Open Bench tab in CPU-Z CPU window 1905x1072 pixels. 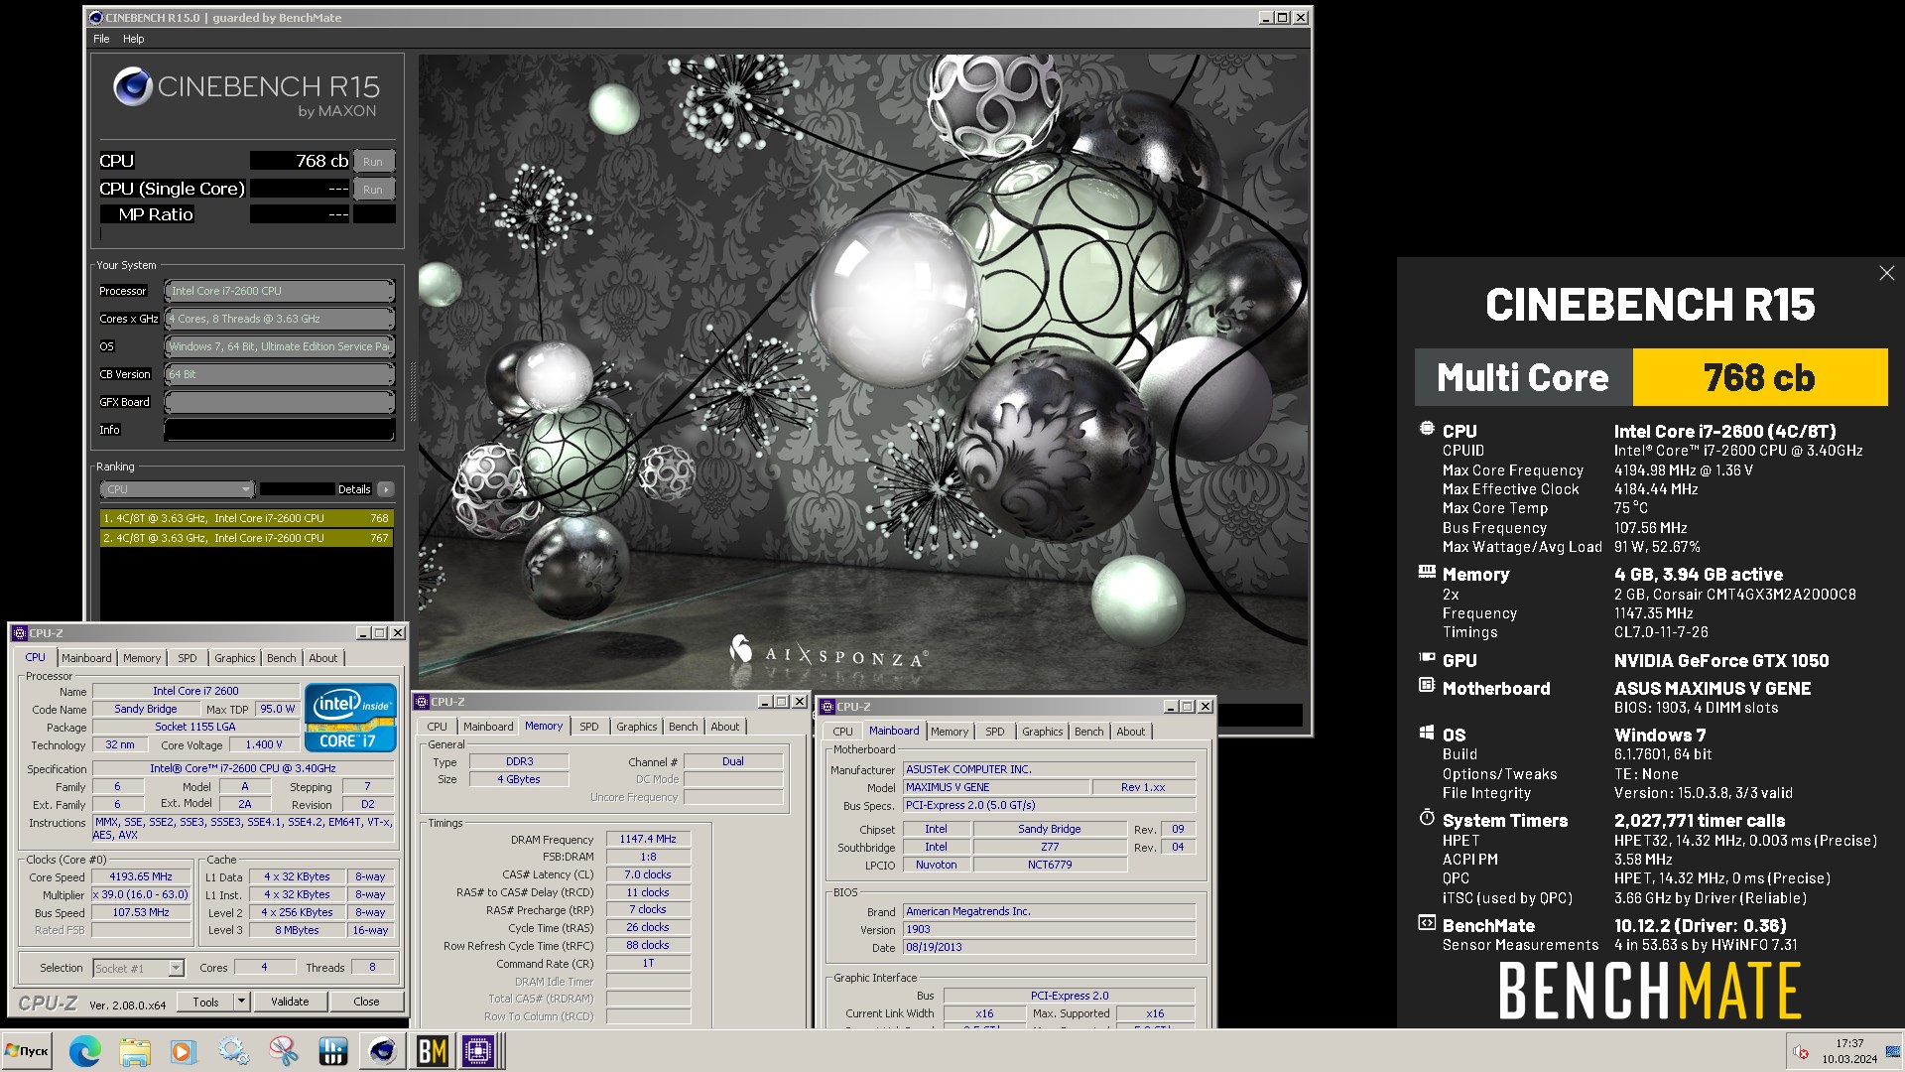click(x=282, y=658)
